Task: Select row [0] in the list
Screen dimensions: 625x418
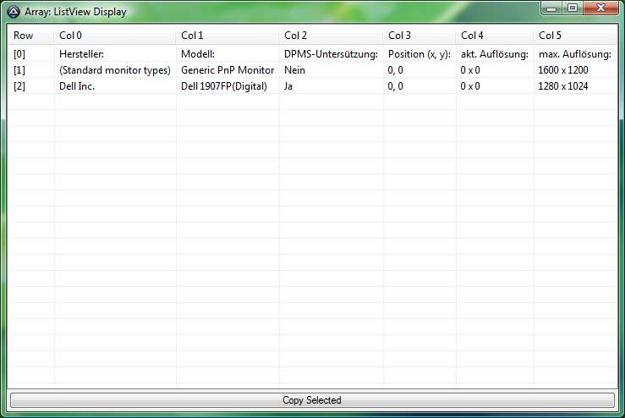Action: (19, 54)
